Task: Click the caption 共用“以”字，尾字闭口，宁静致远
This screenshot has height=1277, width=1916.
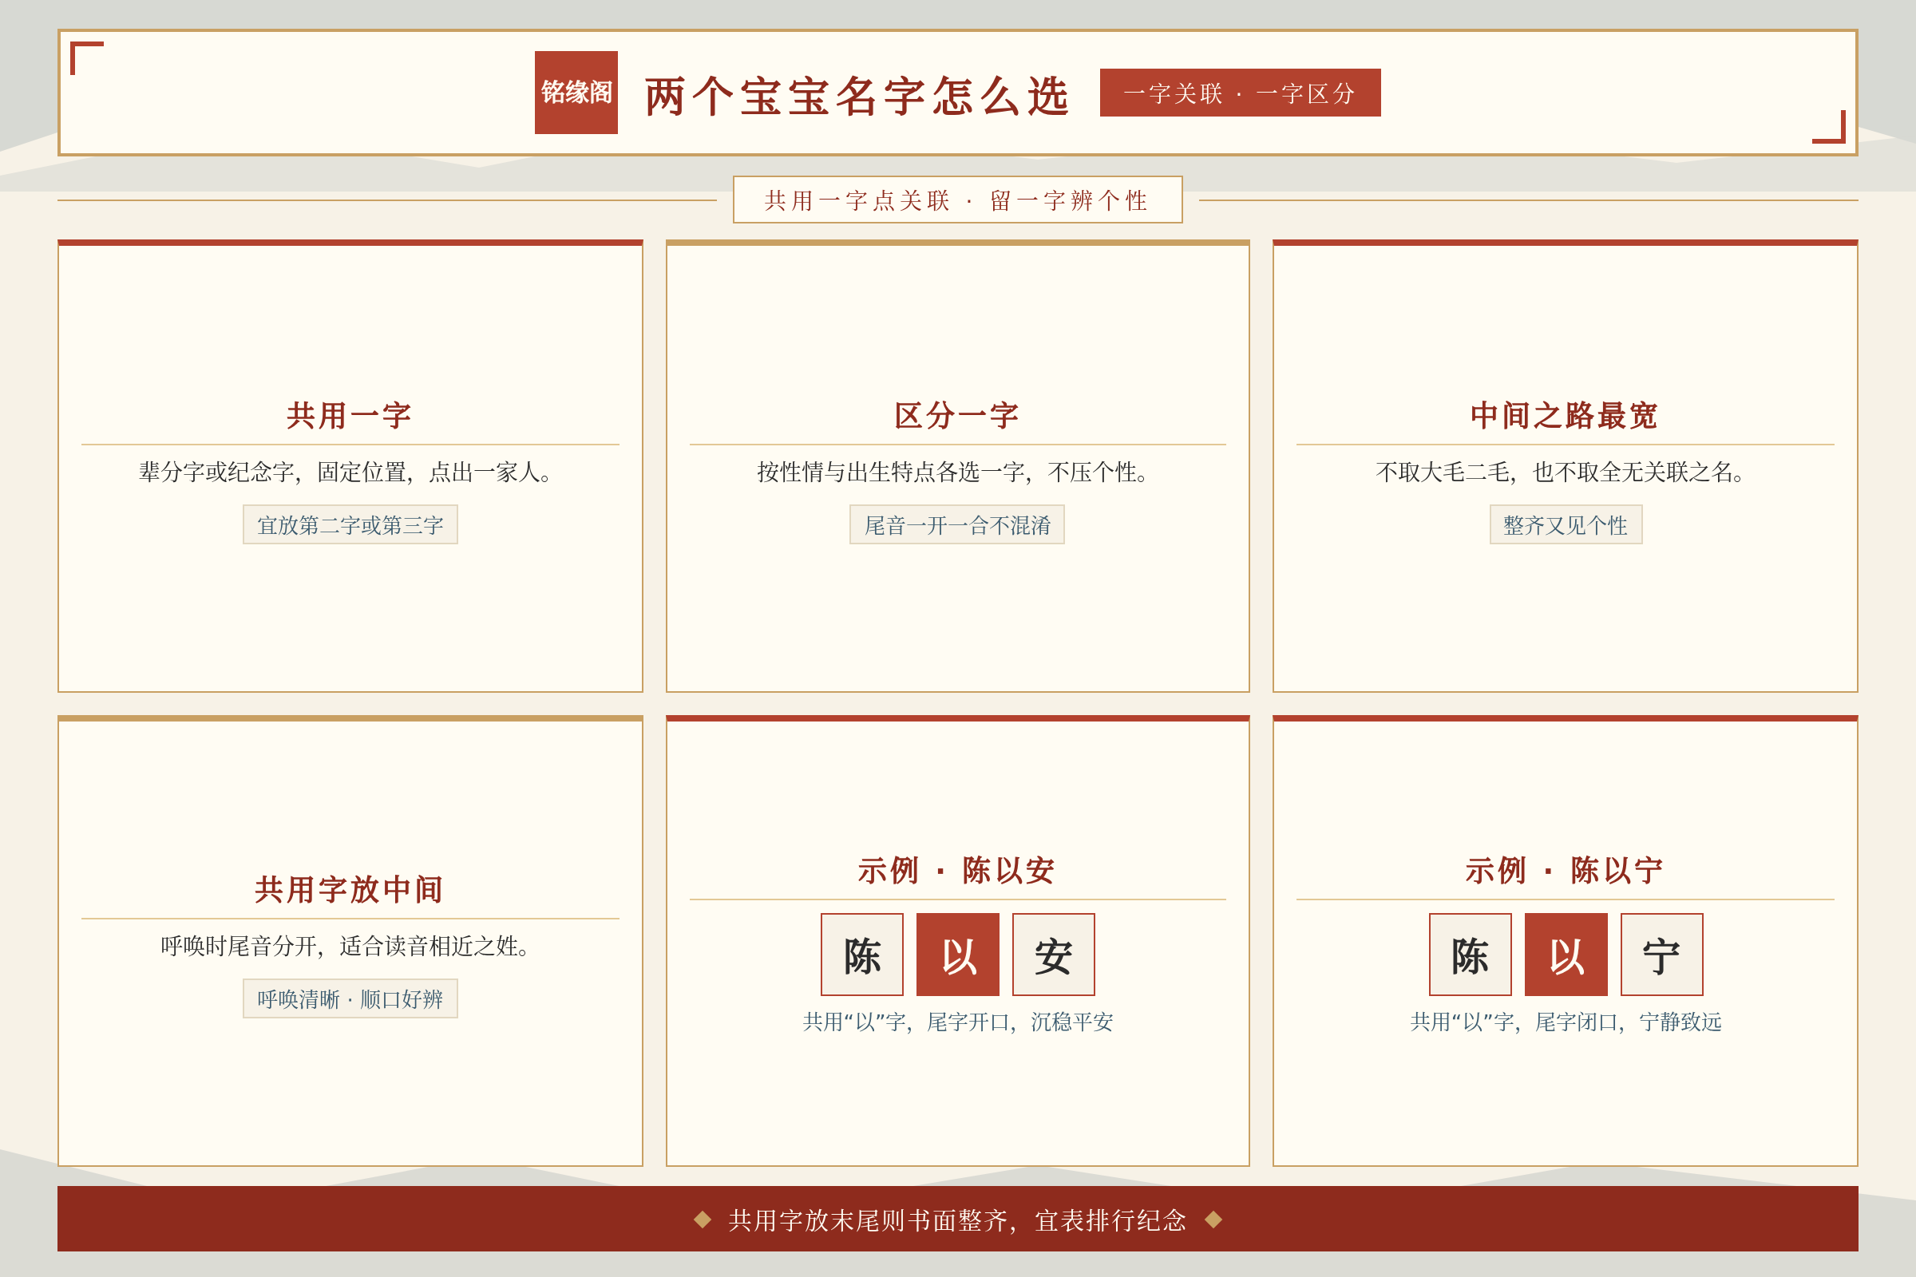Action: pos(1566,1022)
